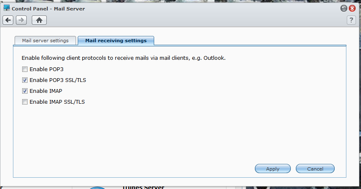Cancel the changes
Viewport: 361px width, 189px height.
pyautogui.click(x=315, y=169)
